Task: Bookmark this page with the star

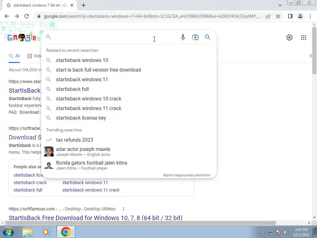Action: (278, 16)
